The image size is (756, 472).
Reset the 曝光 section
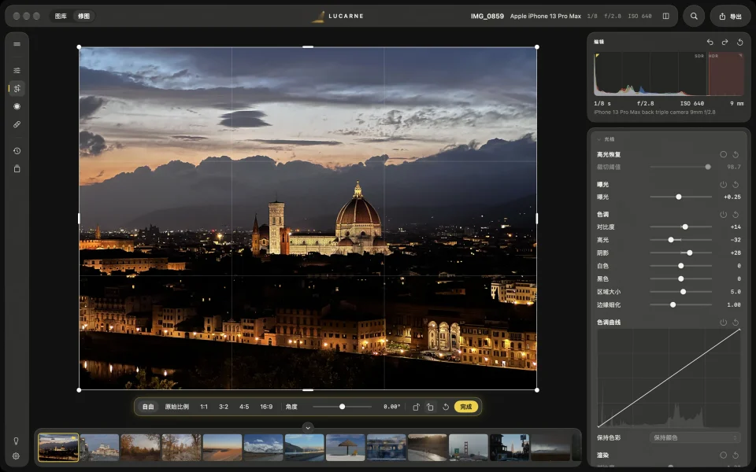point(736,184)
